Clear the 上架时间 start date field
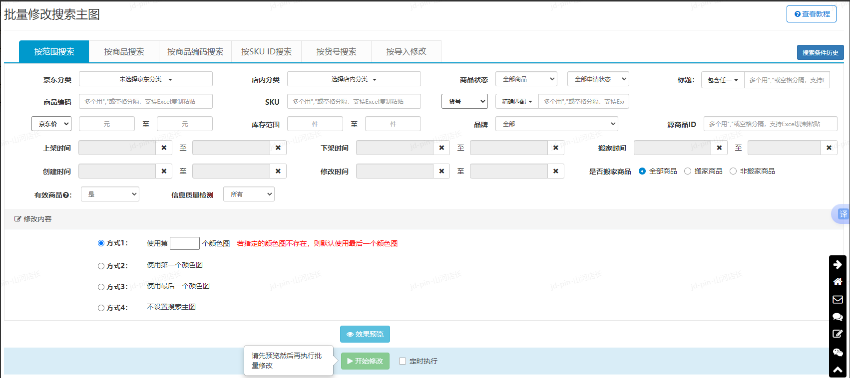This screenshot has height=378, width=850. coord(164,148)
